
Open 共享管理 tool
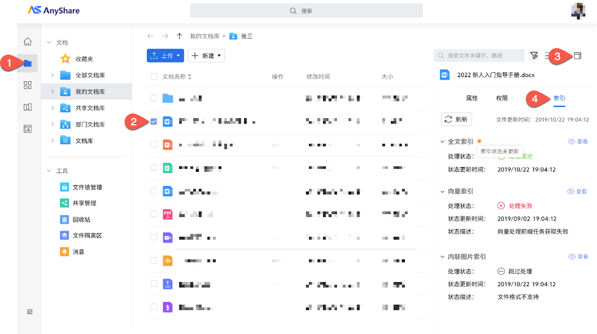tap(78, 203)
